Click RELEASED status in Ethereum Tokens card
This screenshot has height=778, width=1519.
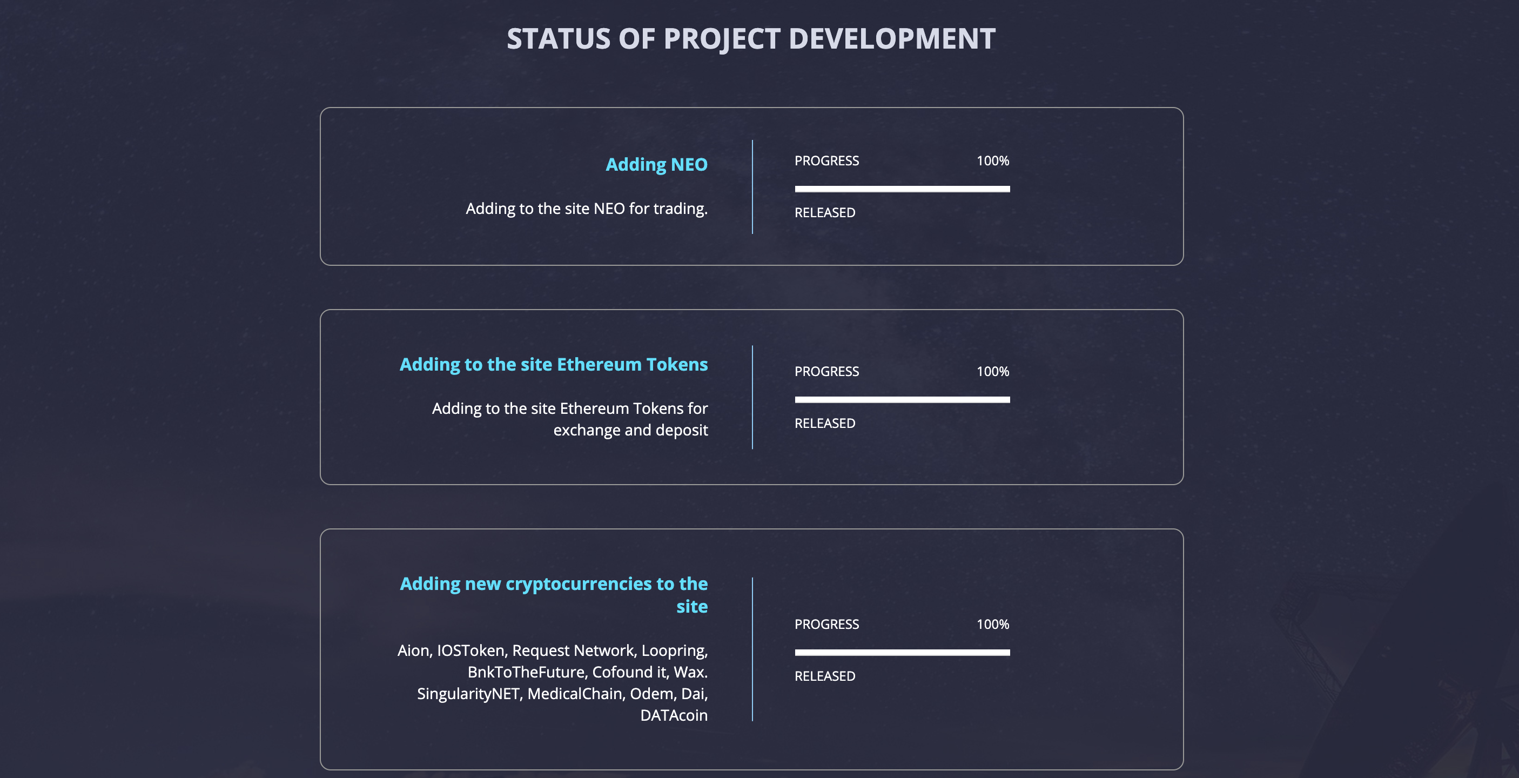[825, 423]
